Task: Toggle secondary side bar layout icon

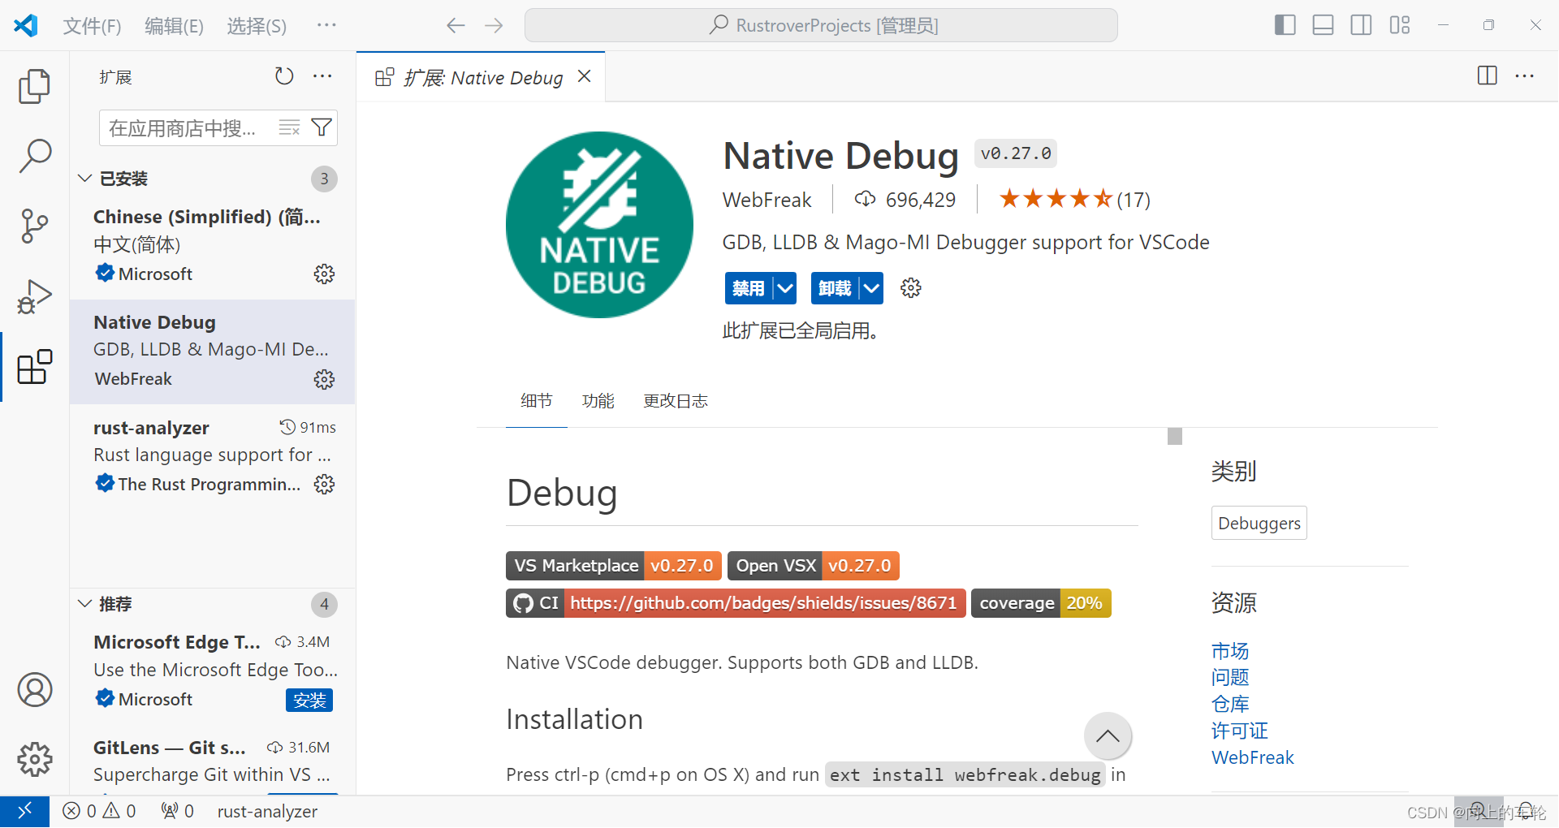Action: pos(1361,25)
